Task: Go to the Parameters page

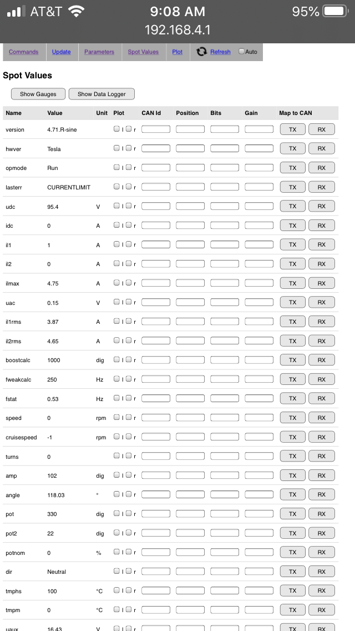Action: (99, 52)
